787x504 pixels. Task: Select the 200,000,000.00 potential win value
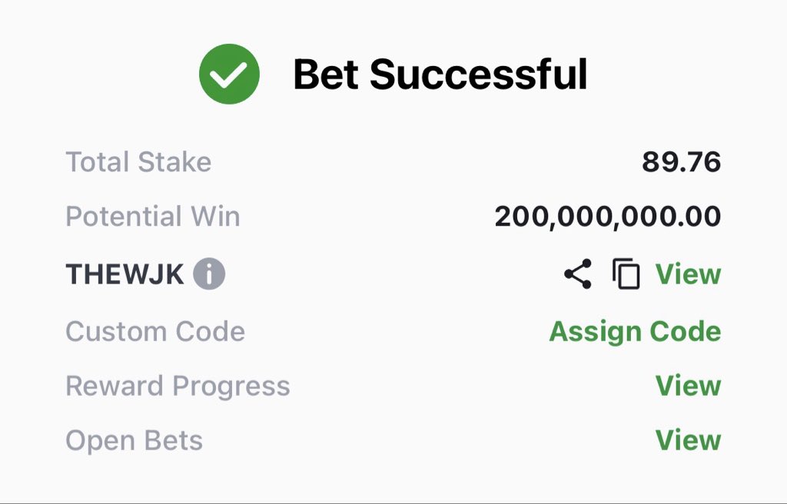tap(608, 217)
